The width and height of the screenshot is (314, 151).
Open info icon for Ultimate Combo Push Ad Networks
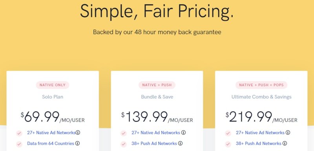point(285,144)
